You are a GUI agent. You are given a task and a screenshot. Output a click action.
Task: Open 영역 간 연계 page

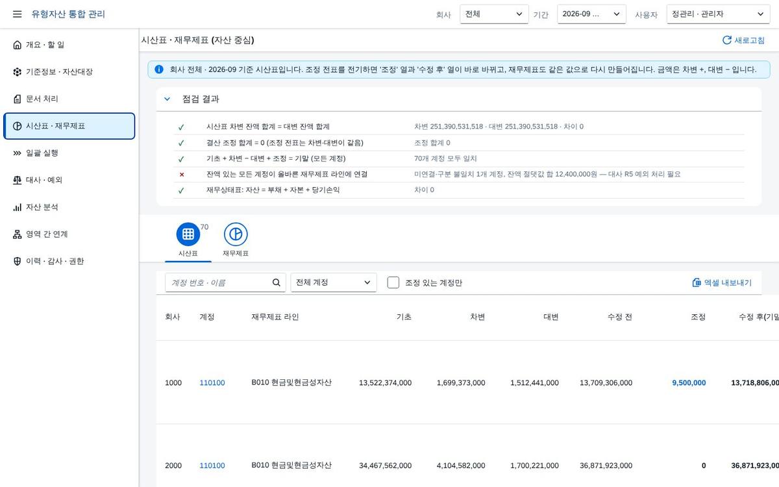69,234
